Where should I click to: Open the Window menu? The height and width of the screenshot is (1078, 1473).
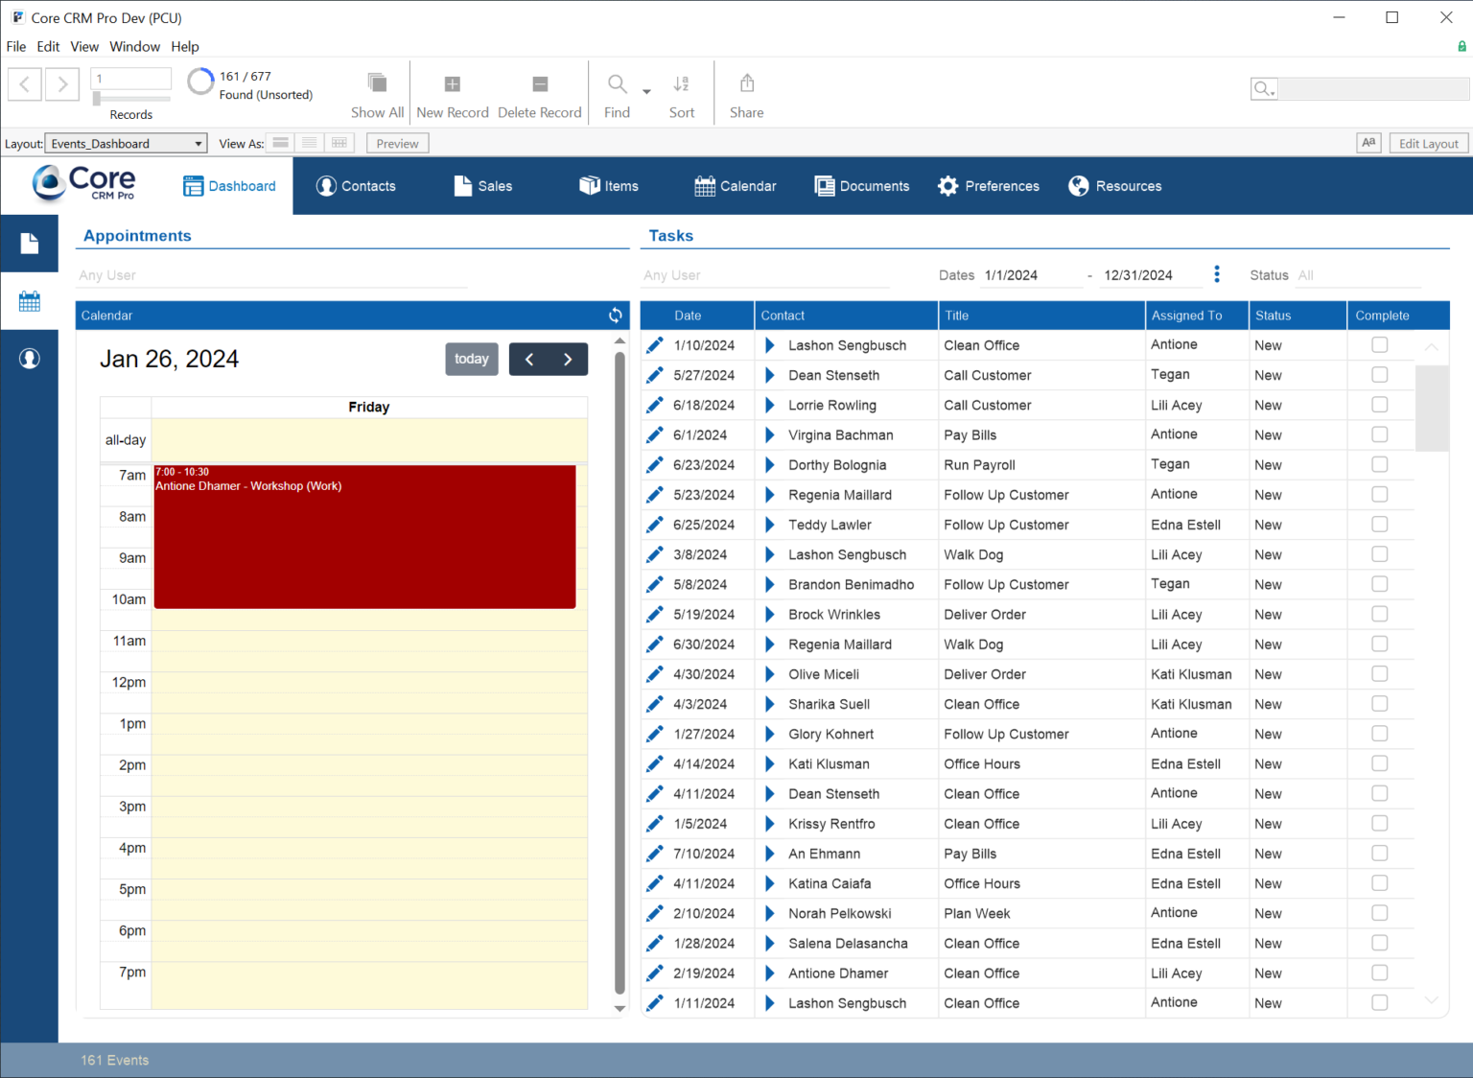tap(134, 46)
